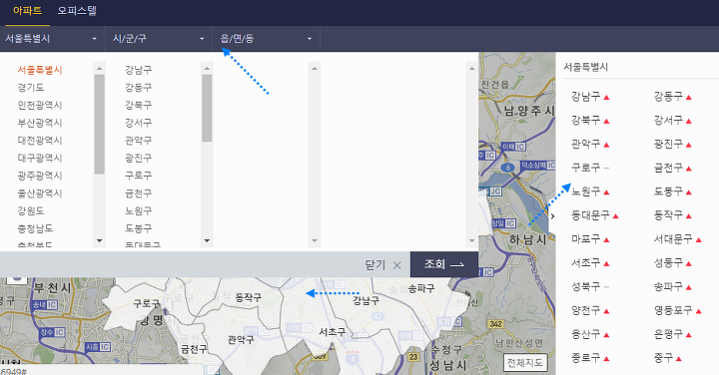Collapse the side panel with the chevron
Screen dimensions: 719x375
[x=553, y=216]
